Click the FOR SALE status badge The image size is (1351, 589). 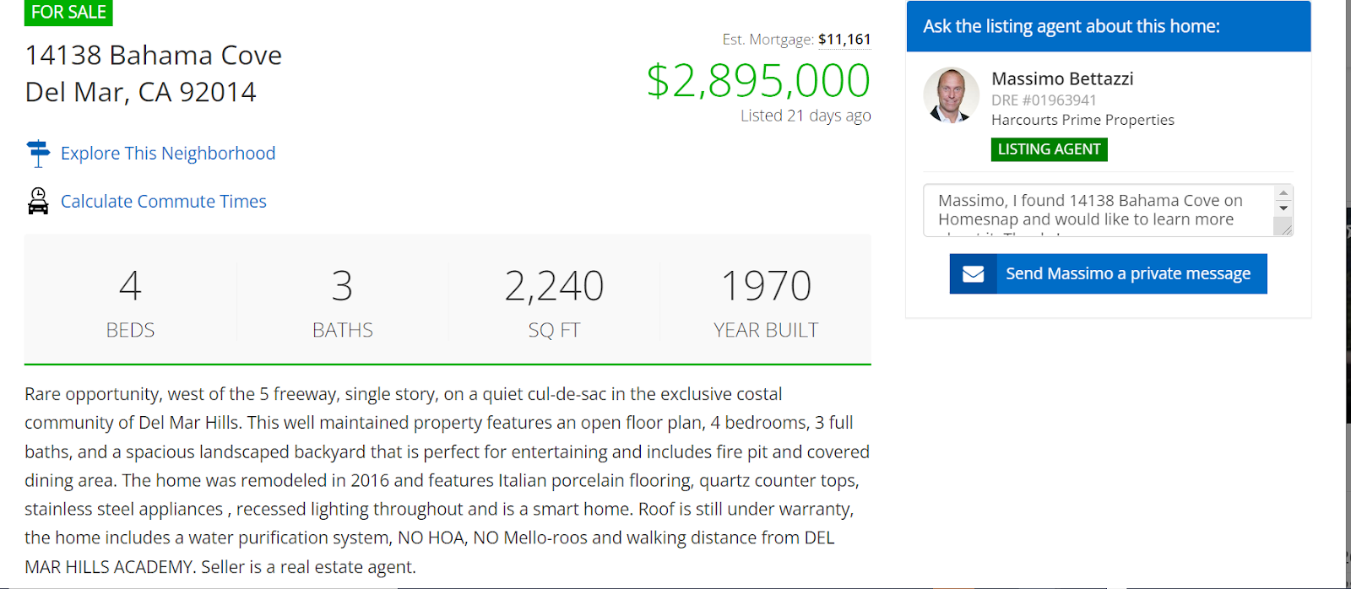[x=68, y=13]
